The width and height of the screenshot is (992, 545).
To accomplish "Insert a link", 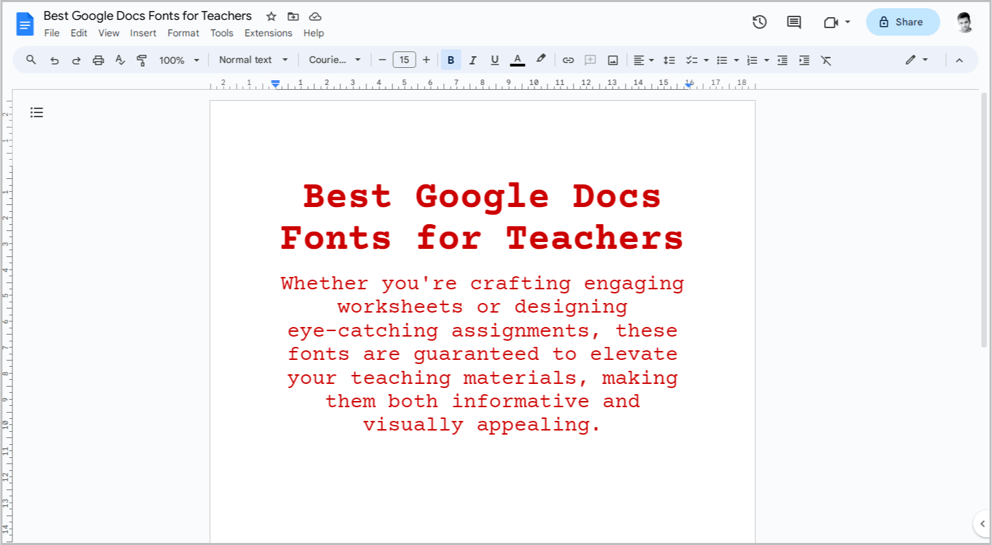I will [x=568, y=60].
